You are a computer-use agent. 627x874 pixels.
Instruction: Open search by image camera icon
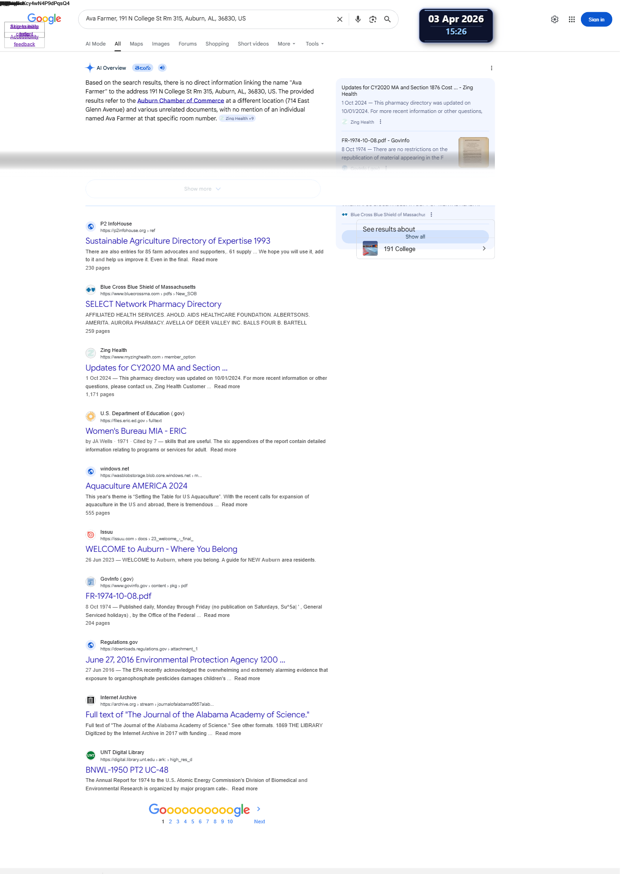(x=373, y=20)
